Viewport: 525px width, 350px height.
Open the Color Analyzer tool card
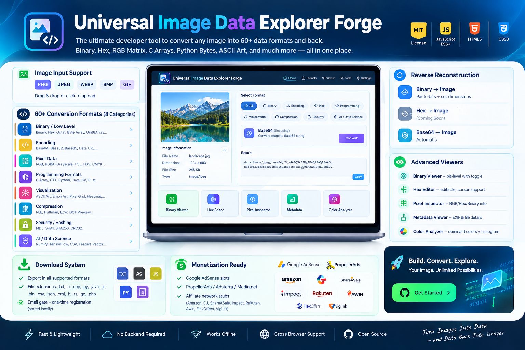[x=346, y=203]
